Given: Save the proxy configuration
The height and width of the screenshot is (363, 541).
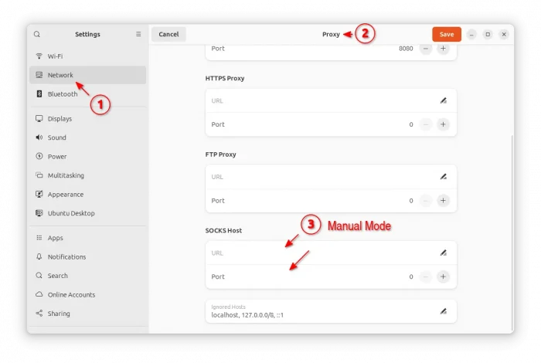Looking at the screenshot, I should (x=447, y=35).
